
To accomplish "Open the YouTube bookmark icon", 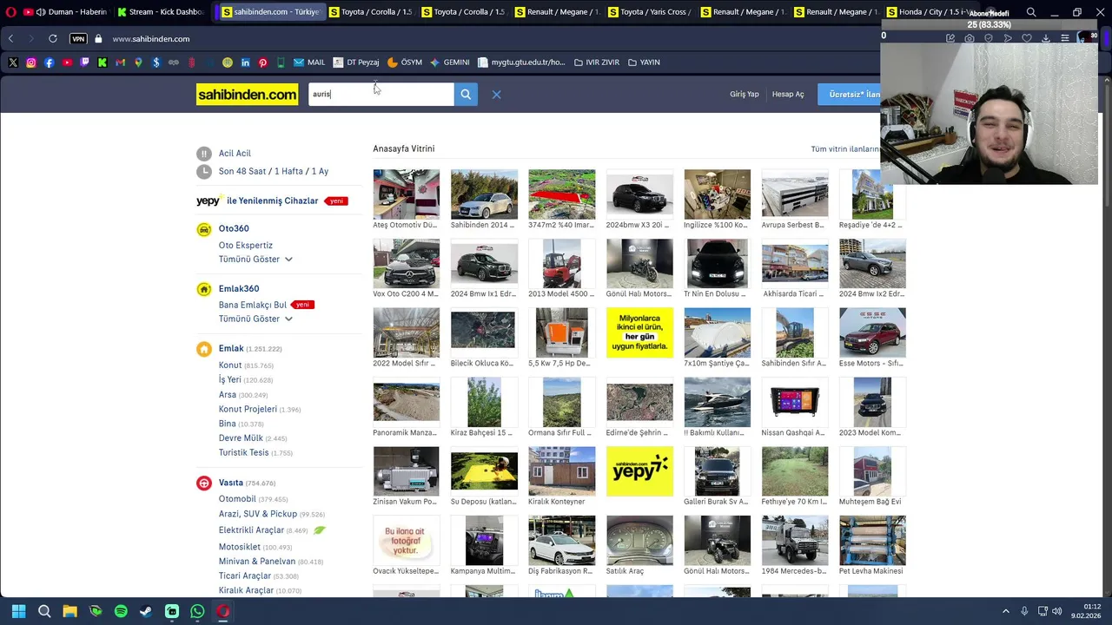I will [67, 62].
